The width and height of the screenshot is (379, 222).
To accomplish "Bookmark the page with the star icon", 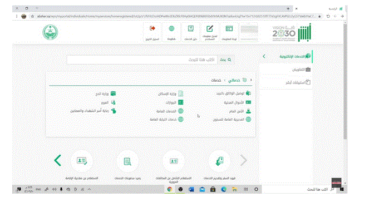I will (x=32, y=16).
